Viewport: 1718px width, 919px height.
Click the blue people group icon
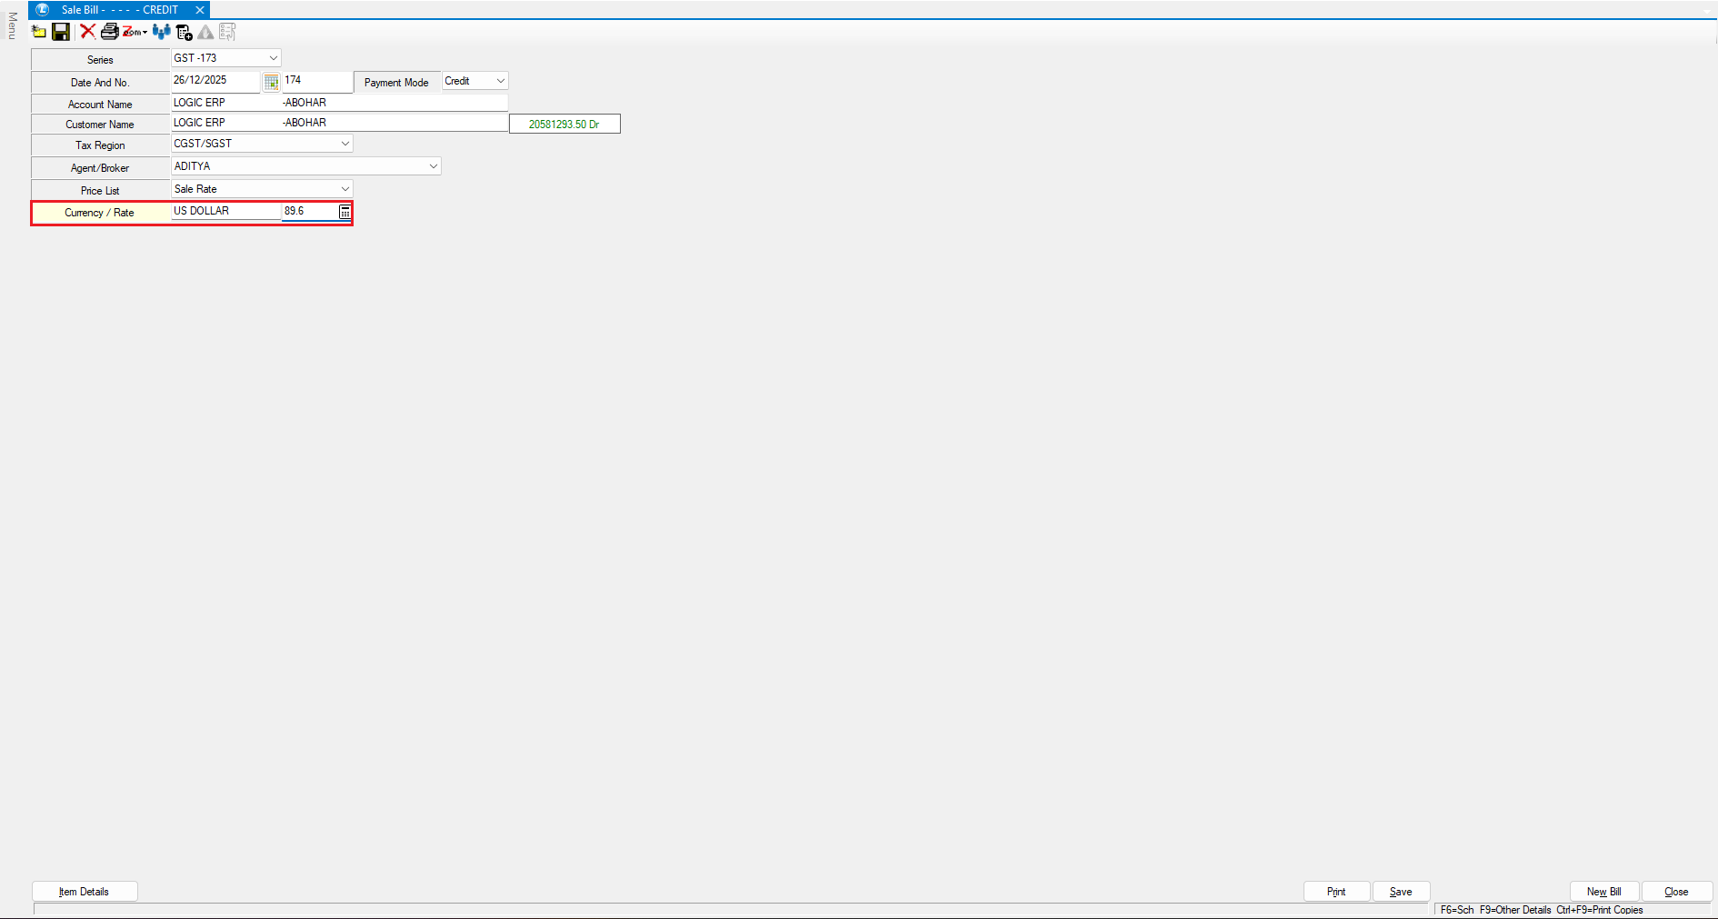pos(162,32)
